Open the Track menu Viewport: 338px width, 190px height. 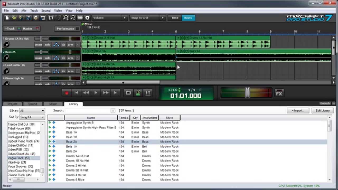point(34,11)
